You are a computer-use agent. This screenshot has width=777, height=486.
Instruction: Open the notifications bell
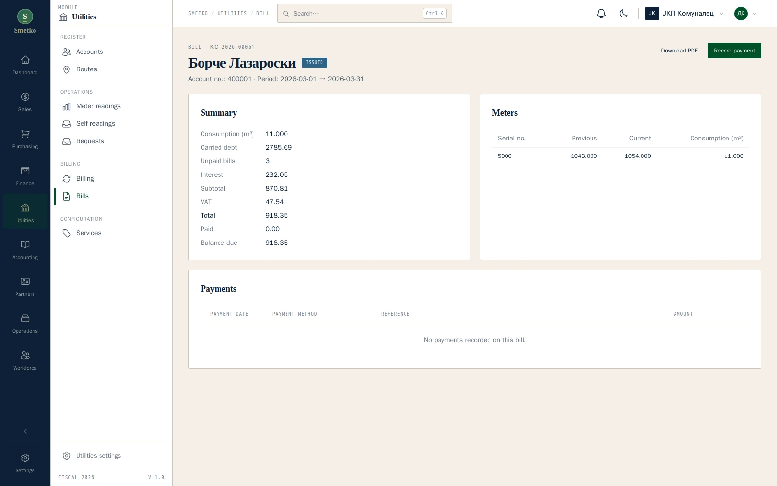click(x=601, y=14)
